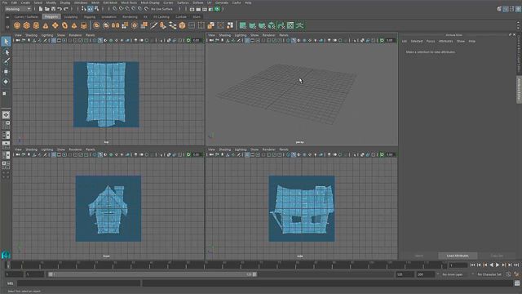This screenshot has width=522, height=294.
Task: Click the range slider left handle
Action: pos(51,274)
